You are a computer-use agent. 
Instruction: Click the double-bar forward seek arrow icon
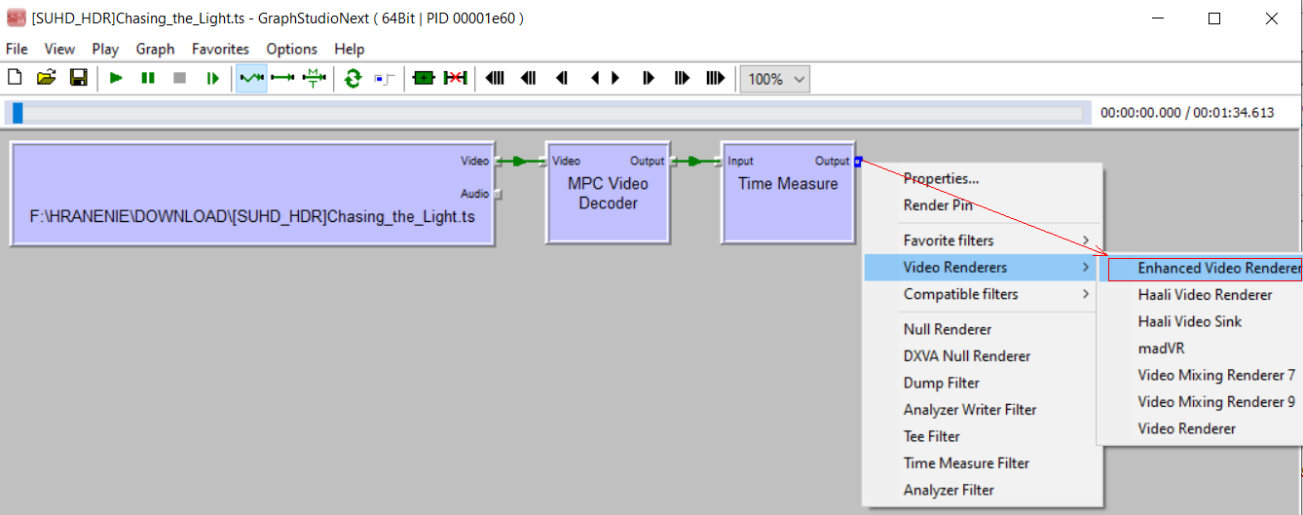(682, 78)
